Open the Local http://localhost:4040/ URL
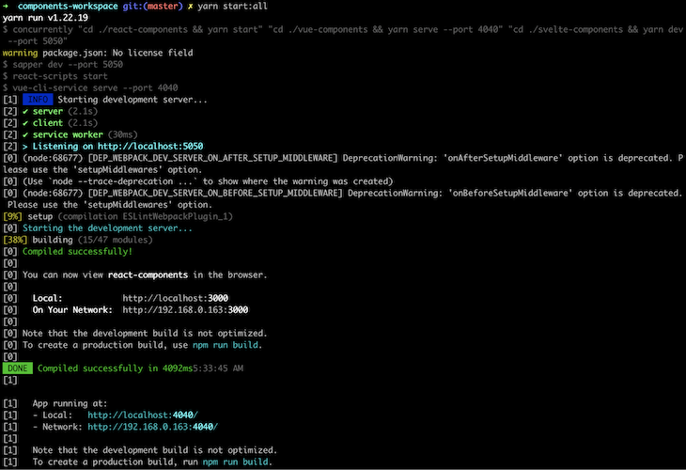The height and width of the screenshot is (470, 686). pos(143,415)
